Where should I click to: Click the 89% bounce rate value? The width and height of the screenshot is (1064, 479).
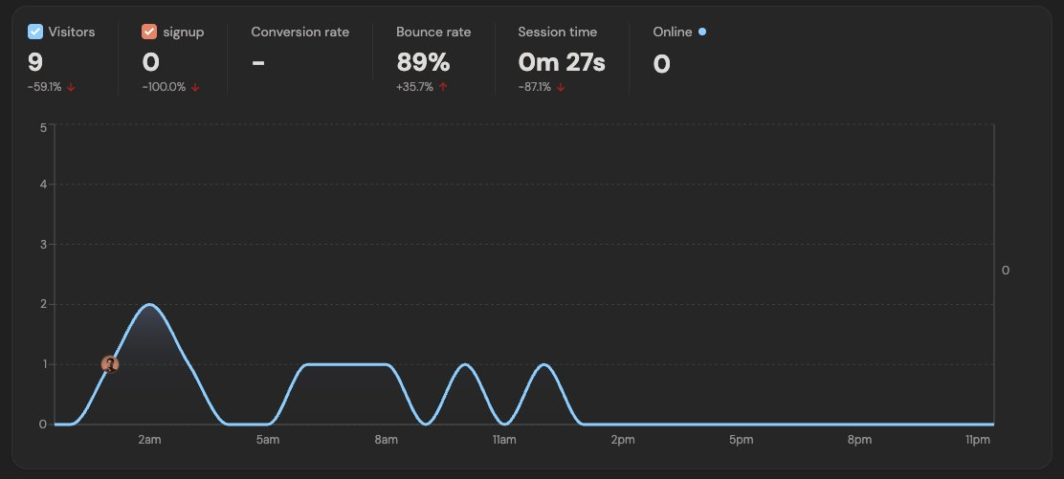pos(423,63)
